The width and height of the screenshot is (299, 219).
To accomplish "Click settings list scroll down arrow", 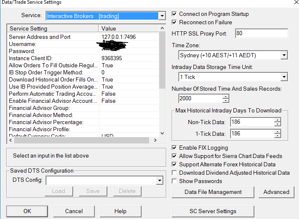I will (162, 133).
